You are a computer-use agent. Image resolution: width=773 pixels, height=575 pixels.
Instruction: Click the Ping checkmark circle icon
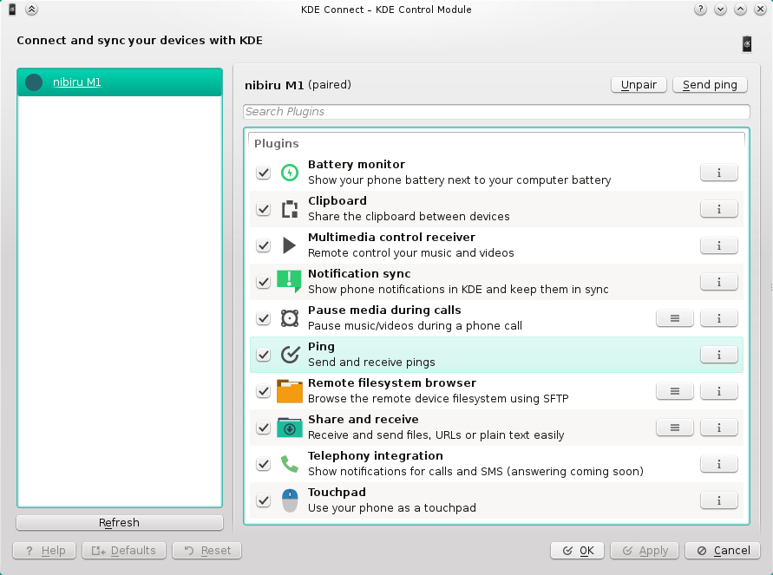(x=290, y=355)
